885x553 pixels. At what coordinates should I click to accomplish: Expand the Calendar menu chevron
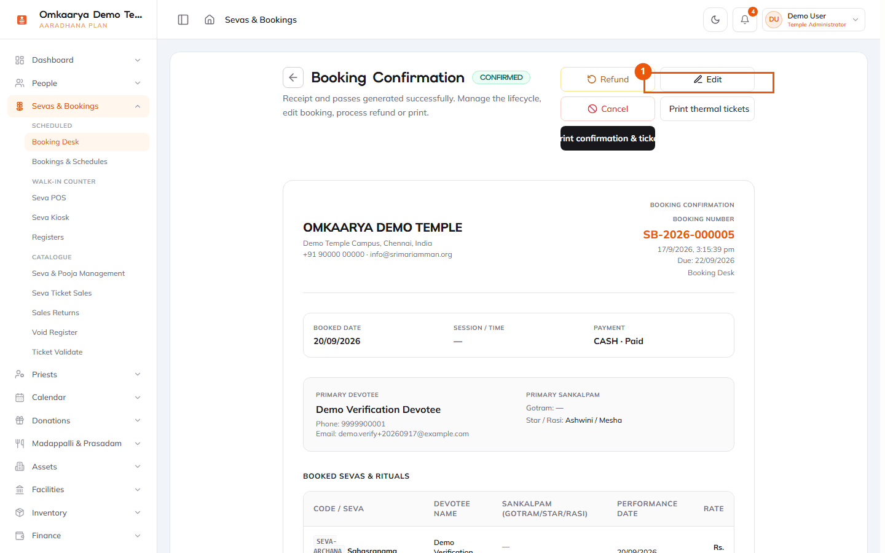click(x=138, y=398)
